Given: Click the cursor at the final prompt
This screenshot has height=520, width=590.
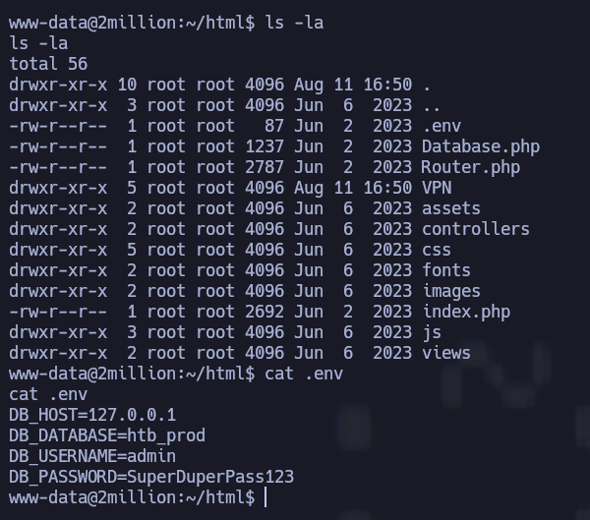Looking at the screenshot, I should pos(265,497).
